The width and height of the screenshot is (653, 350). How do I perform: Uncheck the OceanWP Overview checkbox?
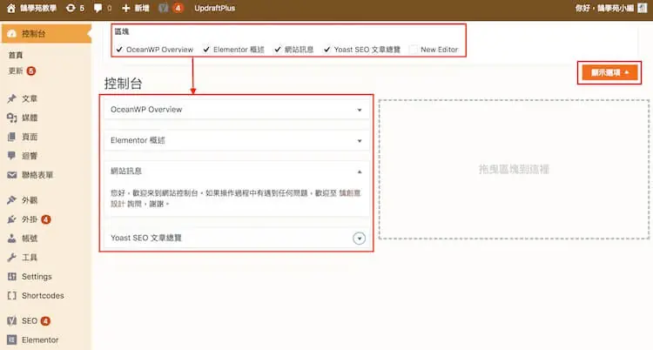point(119,49)
